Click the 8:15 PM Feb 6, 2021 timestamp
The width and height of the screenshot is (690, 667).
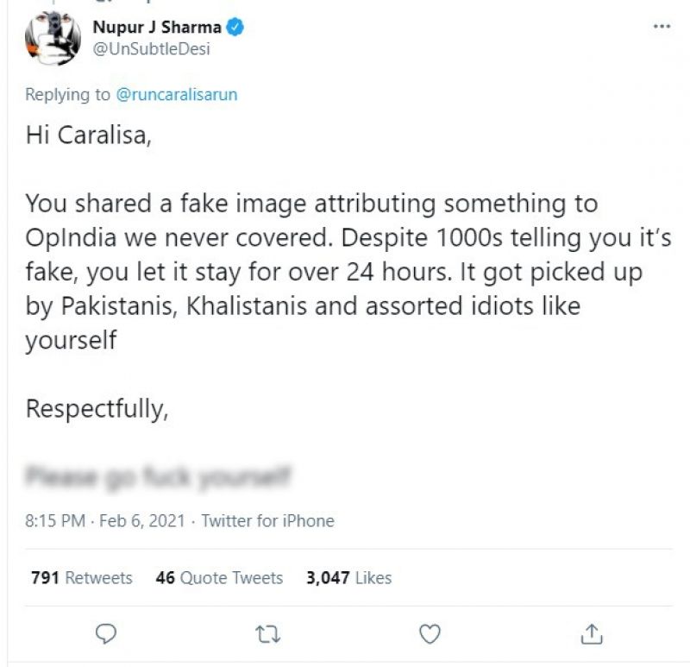[x=107, y=521]
